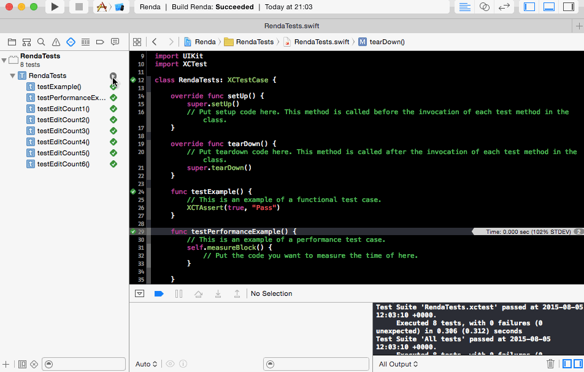Step over in debugger

(x=199, y=293)
